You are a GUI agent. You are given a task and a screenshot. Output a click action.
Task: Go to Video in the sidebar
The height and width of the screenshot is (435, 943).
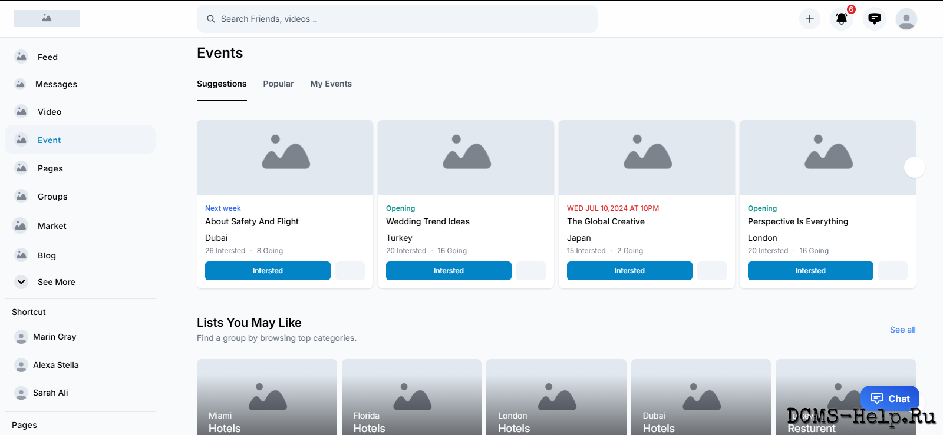(x=49, y=112)
